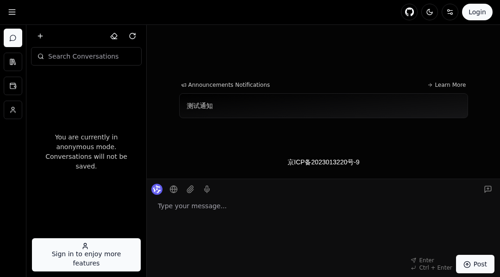
Task: Open the GitHub repository icon
Action: [x=409, y=12]
